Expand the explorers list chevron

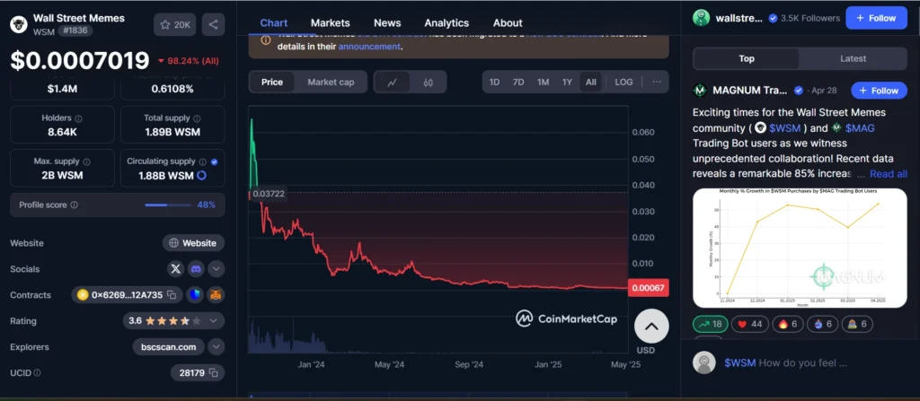217,347
